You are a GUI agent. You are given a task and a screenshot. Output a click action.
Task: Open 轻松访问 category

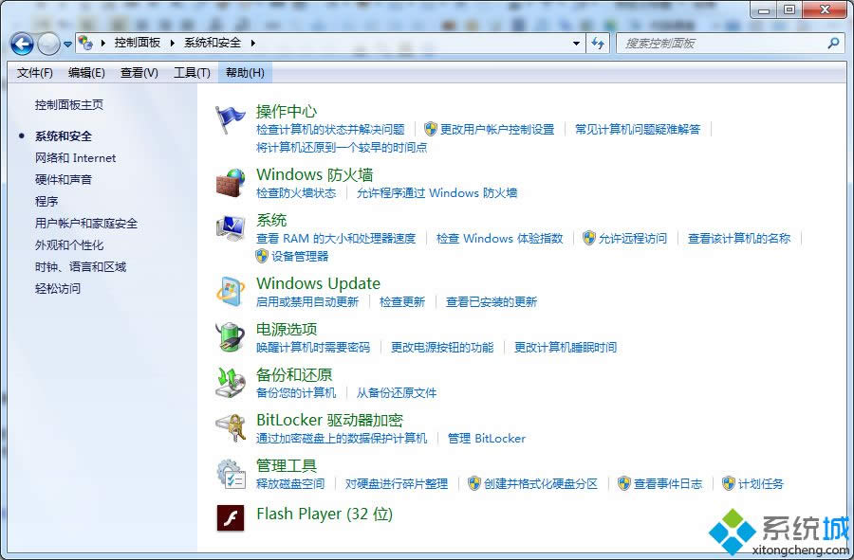[x=58, y=289]
